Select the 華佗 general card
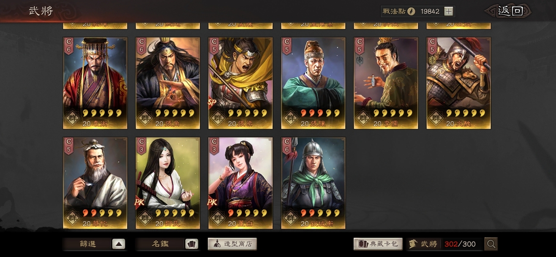The image size is (556, 257). click(x=95, y=183)
